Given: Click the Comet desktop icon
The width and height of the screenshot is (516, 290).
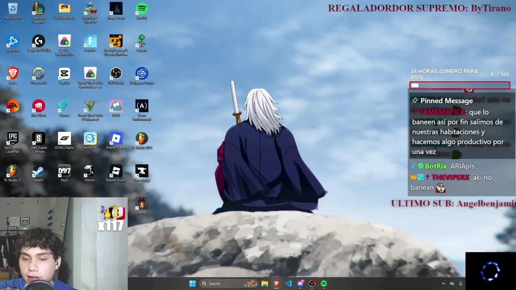Looking at the screenshot, I should point(64,108).
